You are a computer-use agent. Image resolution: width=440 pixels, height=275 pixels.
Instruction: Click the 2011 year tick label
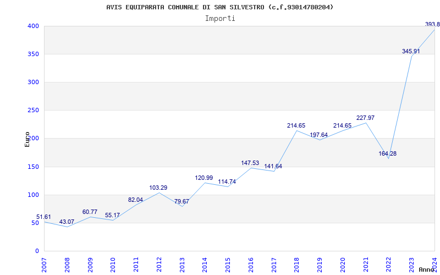point(136,265)
